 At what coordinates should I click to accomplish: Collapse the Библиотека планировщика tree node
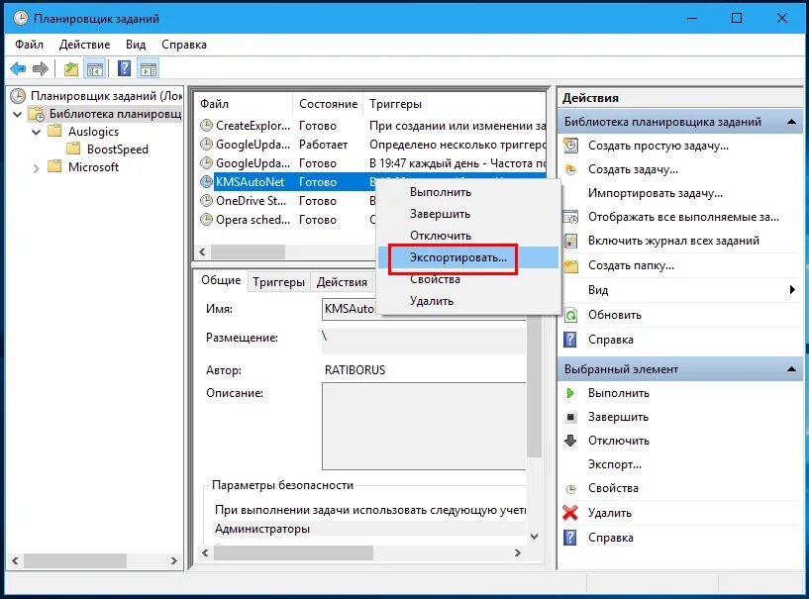[x=18, y=114]
